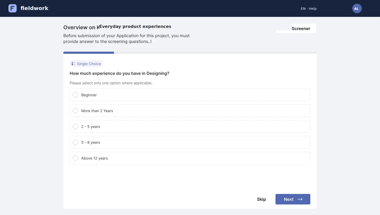Screen dimensions: 380x215
Task: Click the question about Designing experience
Action: (119, 74)
